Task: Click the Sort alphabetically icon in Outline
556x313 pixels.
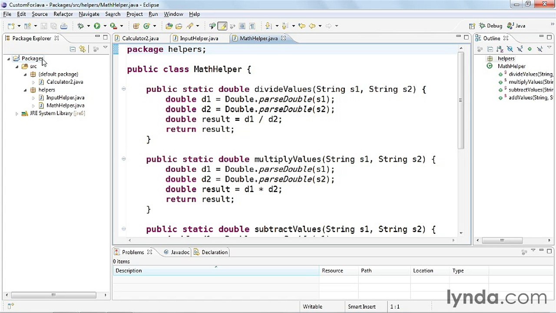Action: [x=500, y=49]
